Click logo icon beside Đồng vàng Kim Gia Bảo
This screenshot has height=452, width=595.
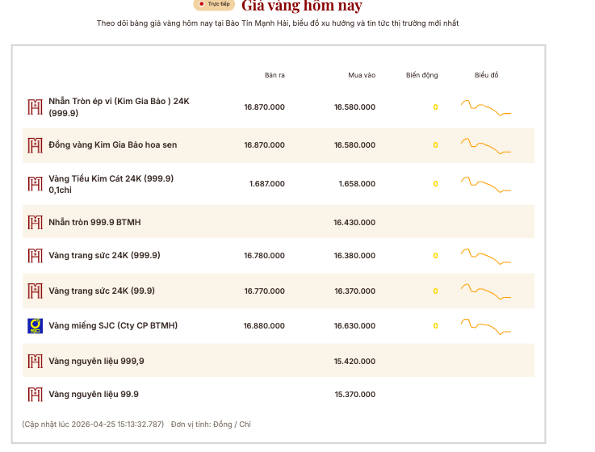pos(35,145)
